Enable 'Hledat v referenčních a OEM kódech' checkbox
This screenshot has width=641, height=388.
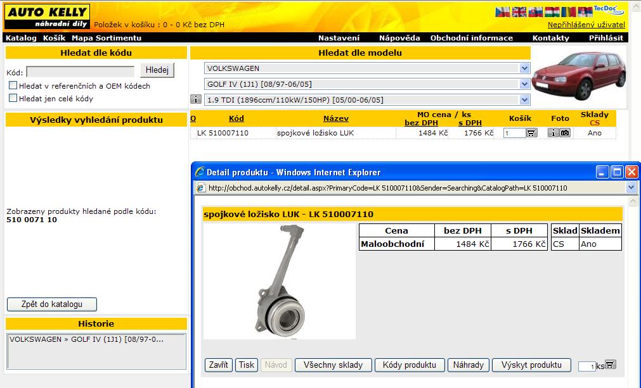(x=13, y=85)
